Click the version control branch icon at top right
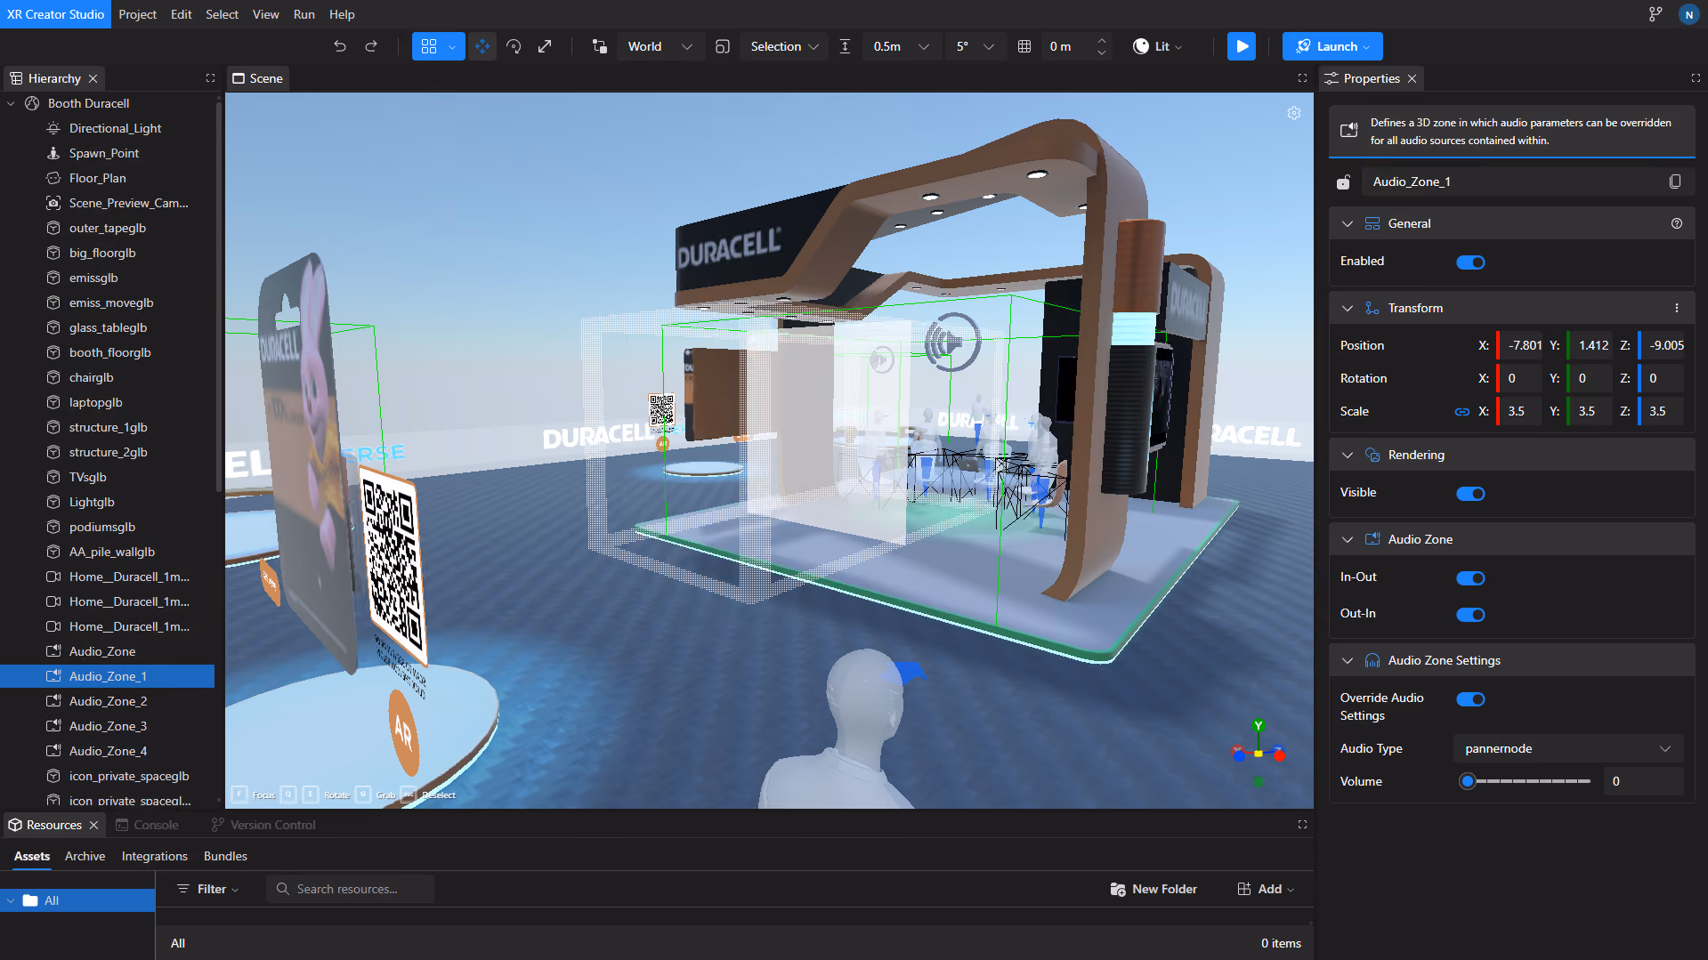 click(x=1655, y=14)
